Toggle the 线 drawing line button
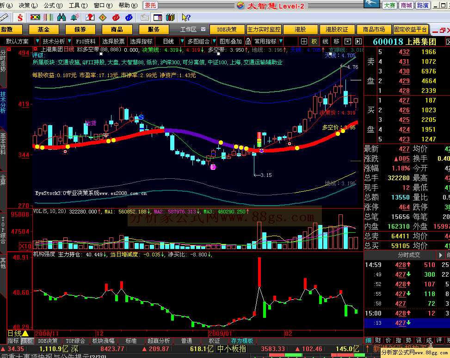450x358 pixels. click(325, 42)
